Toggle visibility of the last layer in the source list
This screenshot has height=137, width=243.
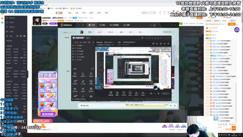73,60
